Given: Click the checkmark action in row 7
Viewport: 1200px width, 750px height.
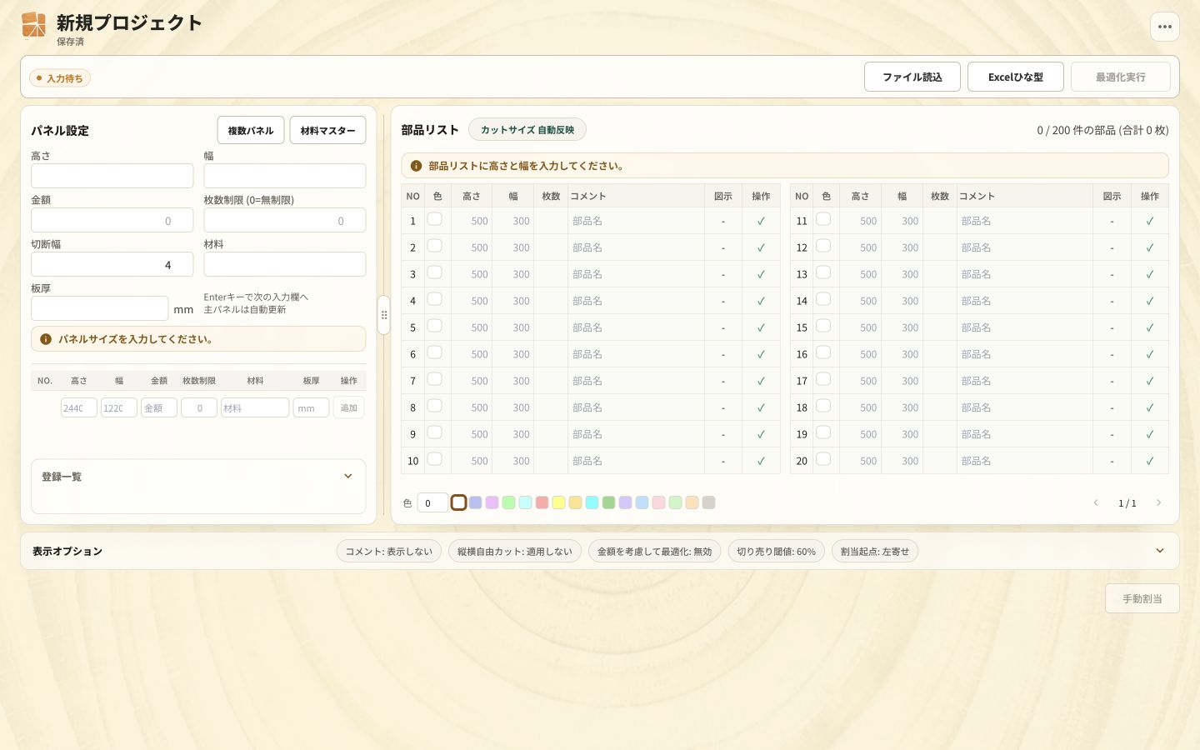Looking at the screenshot, I should pos(761,381).
